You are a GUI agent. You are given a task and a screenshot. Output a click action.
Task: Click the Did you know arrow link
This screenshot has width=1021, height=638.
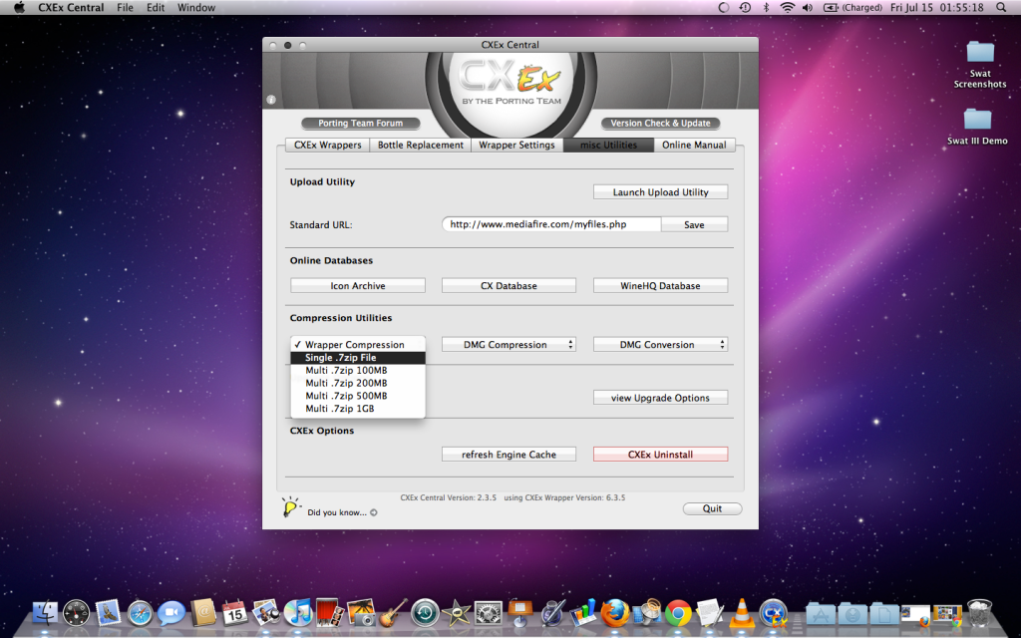374,512
